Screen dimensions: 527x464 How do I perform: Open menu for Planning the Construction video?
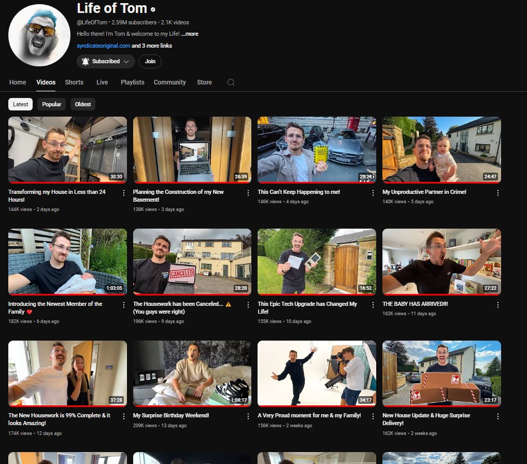pyautogui.click(x=248, y=193)
